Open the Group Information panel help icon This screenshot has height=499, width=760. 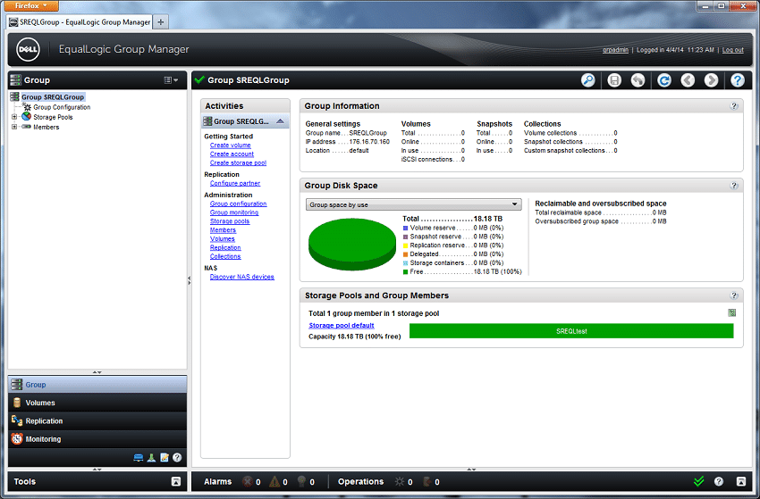pyautogui.click(x=734, y=106)
